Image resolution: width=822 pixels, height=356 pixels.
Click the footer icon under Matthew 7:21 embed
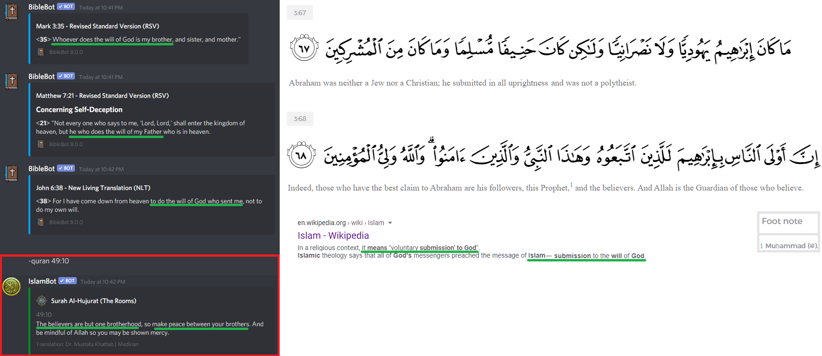coord(41,144)
